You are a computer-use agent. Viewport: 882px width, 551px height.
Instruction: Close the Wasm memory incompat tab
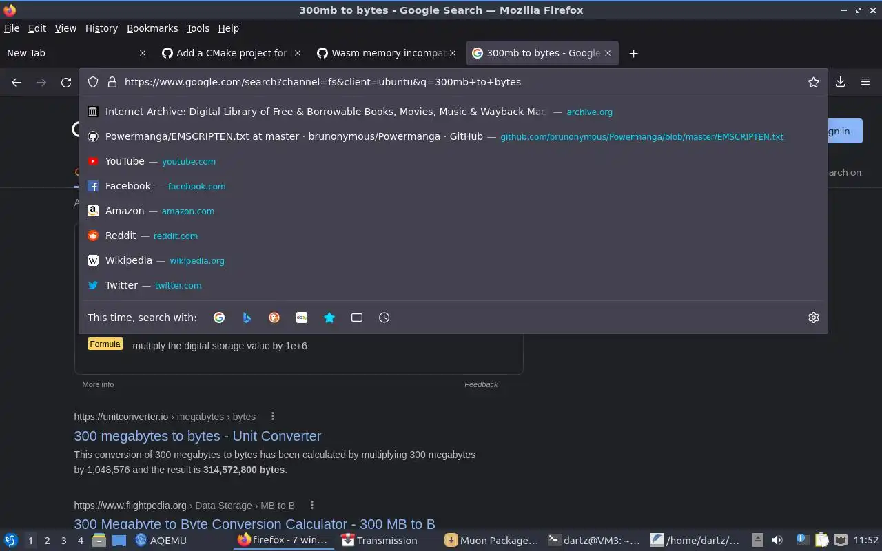tap(453, 53)
